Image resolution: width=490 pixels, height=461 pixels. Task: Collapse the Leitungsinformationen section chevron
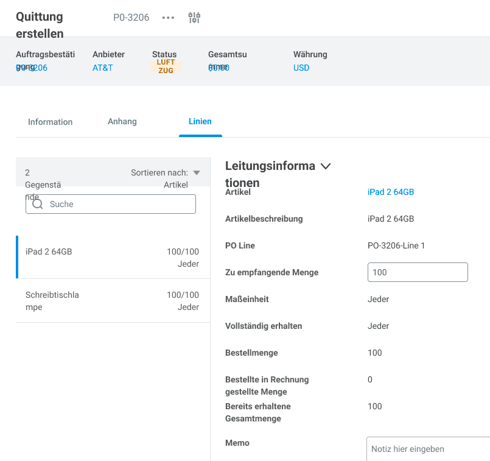coord(326,166)
